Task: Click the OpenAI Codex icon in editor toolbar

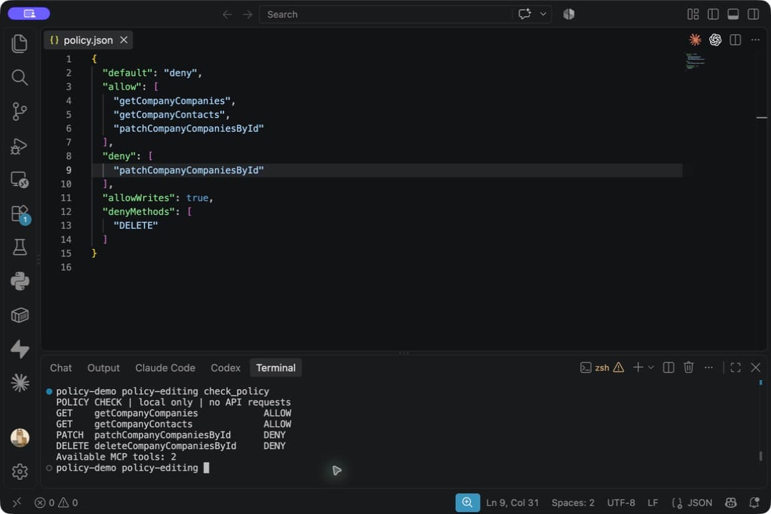Action: (715, 40)
